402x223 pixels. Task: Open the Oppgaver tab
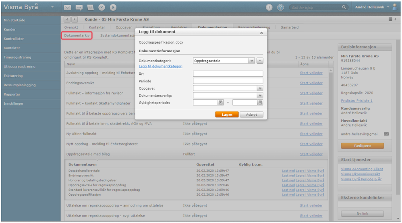(x=124, y=27)
